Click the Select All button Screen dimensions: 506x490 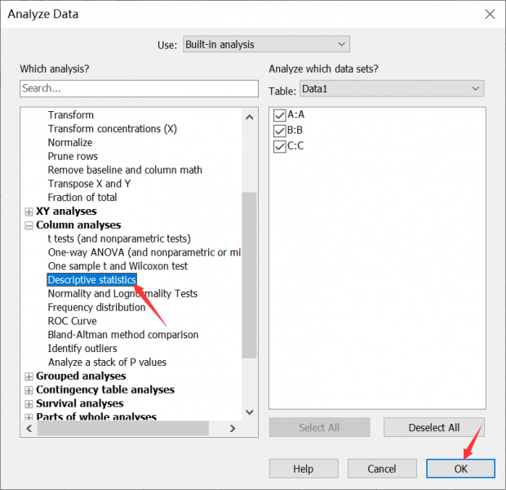pyautogui.click(x=319, y=428)
